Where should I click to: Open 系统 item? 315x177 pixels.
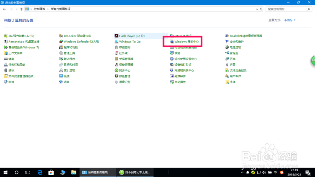click(64, 76)
